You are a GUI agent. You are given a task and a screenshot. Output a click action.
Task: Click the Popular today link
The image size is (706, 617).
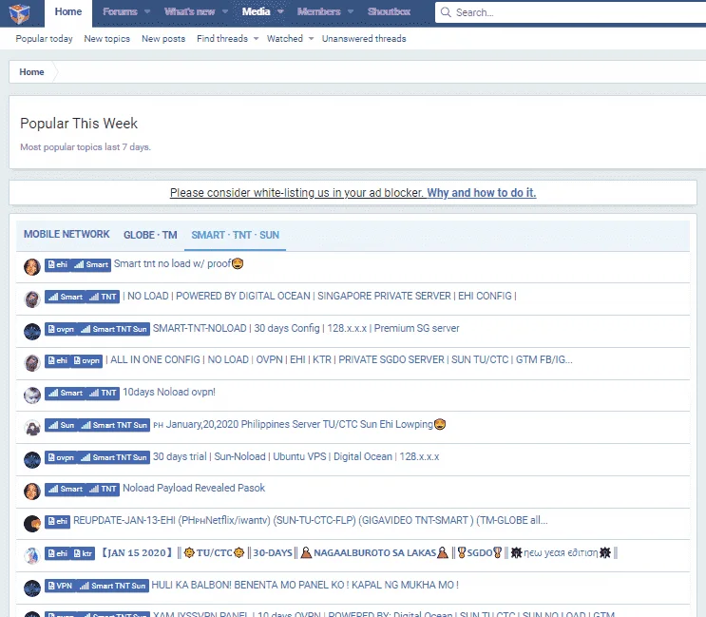coord(44,39)
